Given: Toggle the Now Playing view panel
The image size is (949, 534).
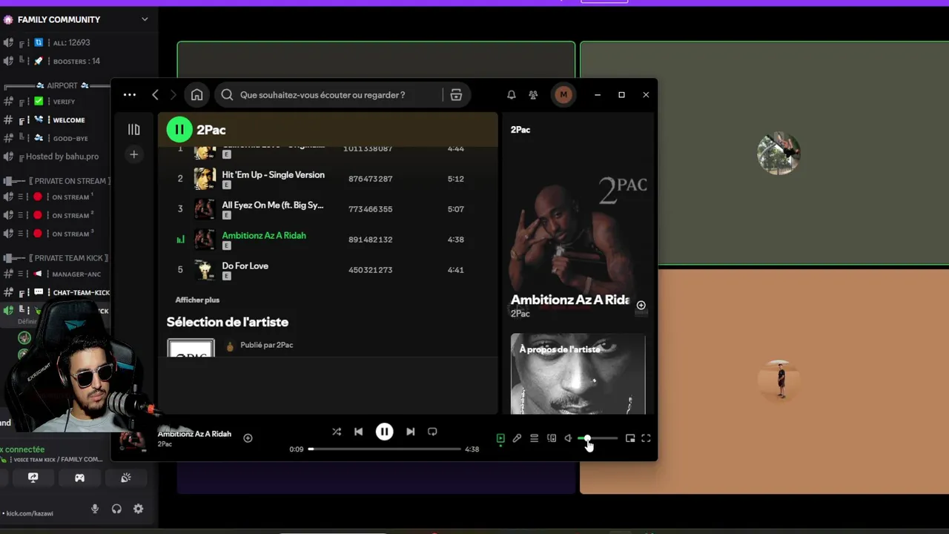Looking at the screenshot, I should point(500,438).
